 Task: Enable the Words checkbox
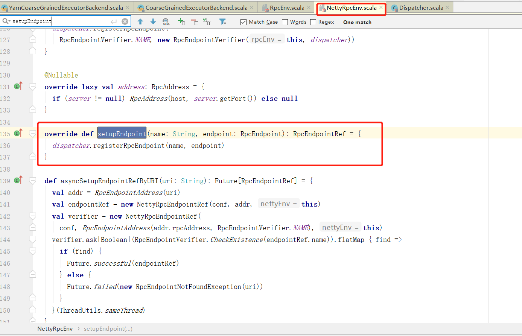click(x=285, y=22)
